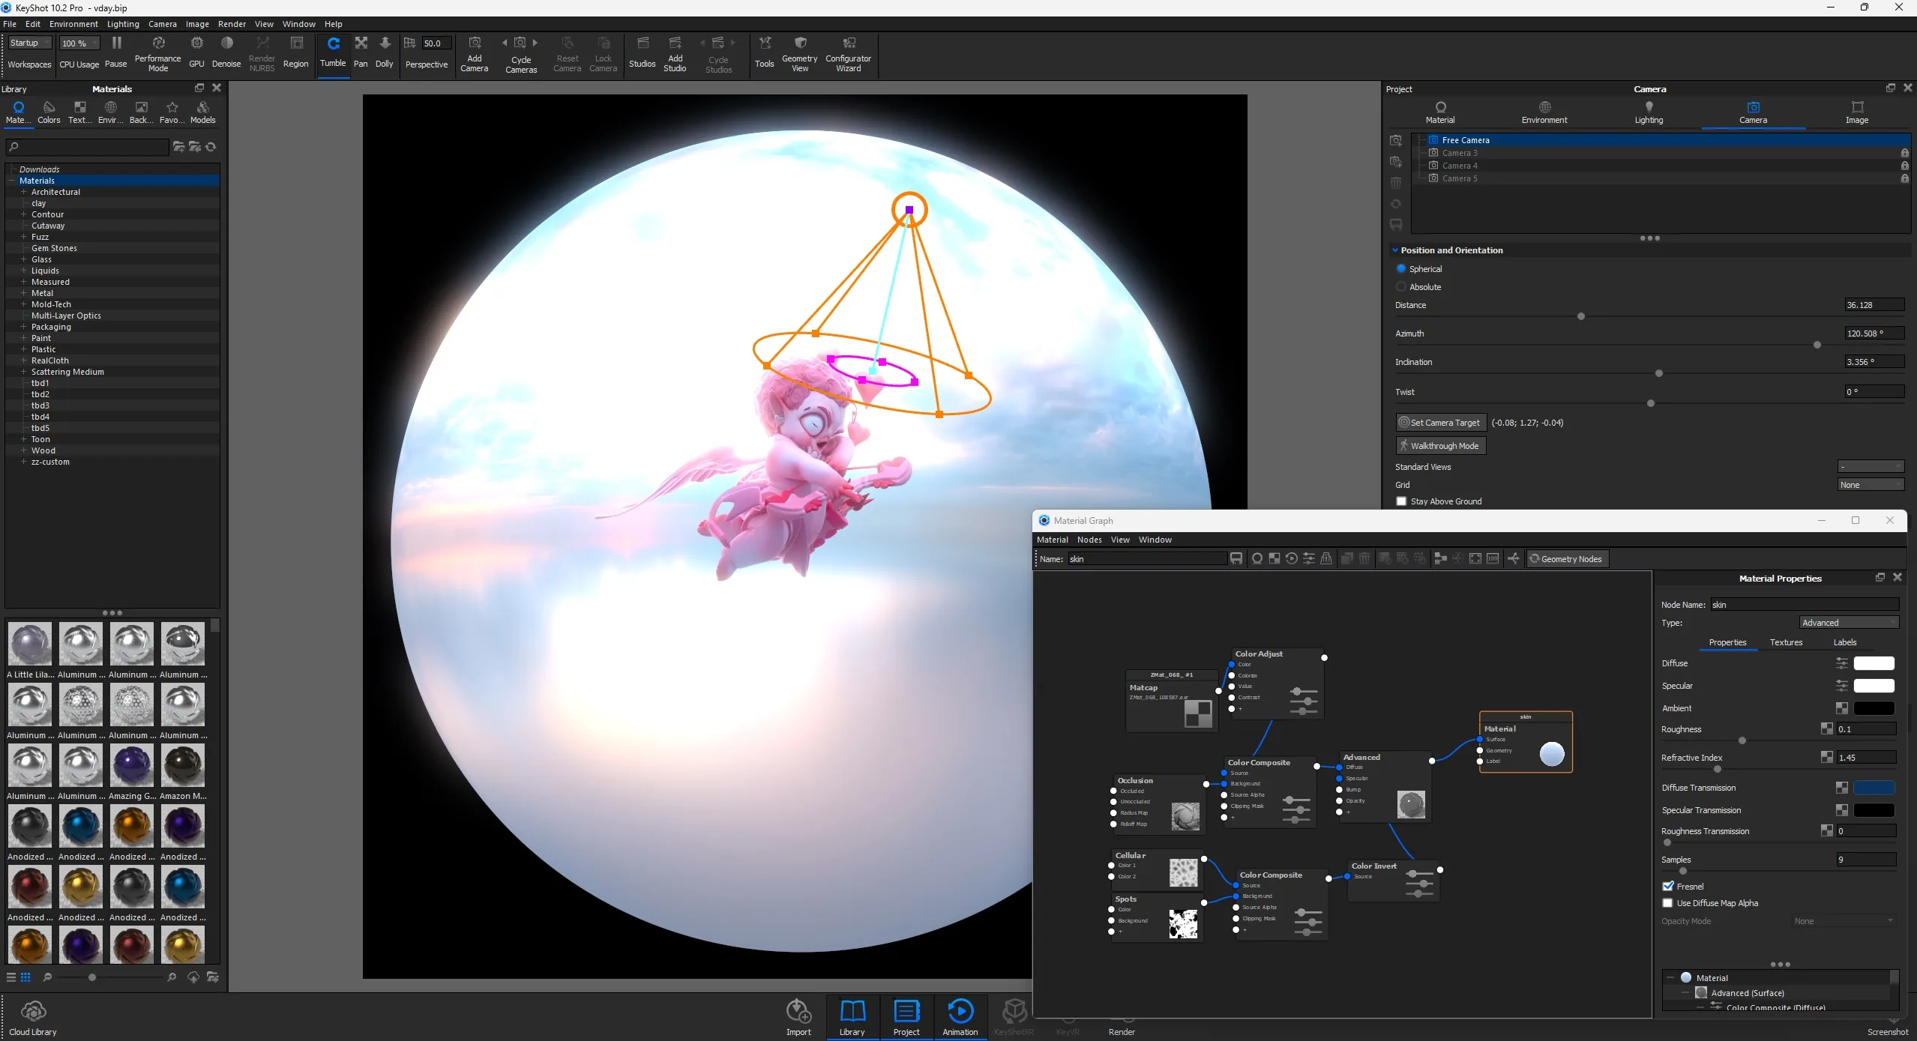Select Spherical position mode

tap(1401, 269)
